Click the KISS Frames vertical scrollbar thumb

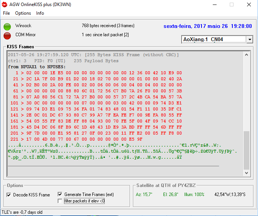pyautogui.click(x=247, y=150)
